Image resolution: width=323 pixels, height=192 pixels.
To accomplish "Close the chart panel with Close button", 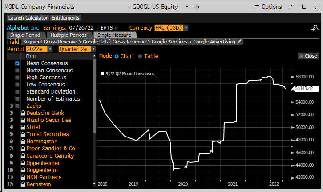I will coord(308,56).
